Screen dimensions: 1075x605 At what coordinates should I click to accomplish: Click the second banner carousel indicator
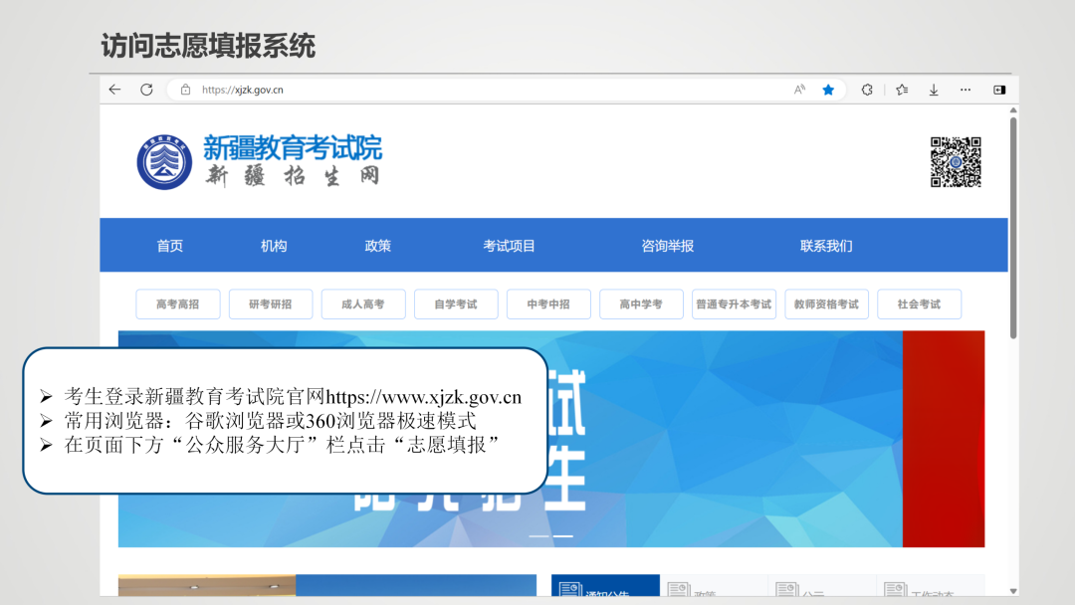[x=562, y=535]
